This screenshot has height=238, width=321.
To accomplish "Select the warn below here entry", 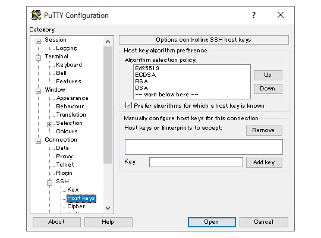I will pyautogui.click(x=166, y=95).
